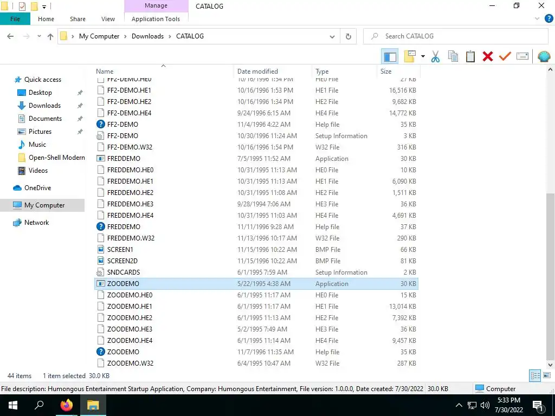The height and width of the screenshot is (416, 555).
Task: Click the scissors Cut toolbar icon
Action: click(435, 56)
